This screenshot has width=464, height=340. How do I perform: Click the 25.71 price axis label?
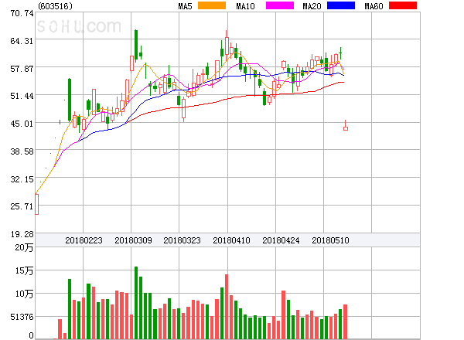pos(22,206)
